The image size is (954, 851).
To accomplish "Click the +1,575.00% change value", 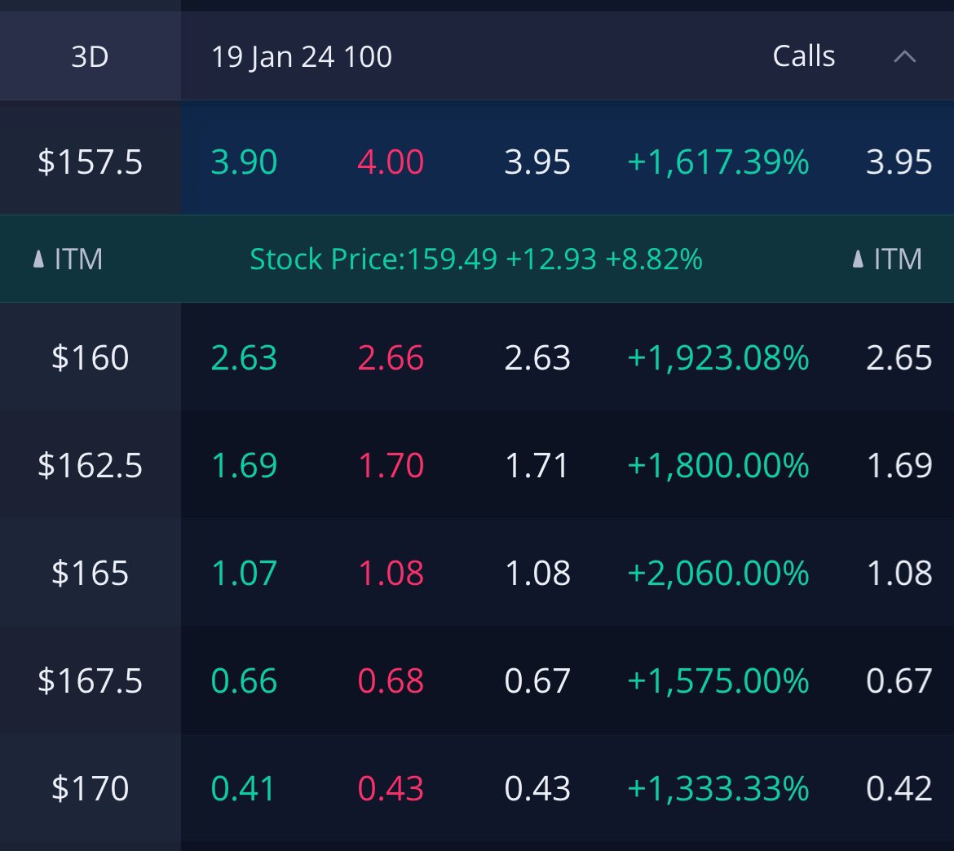I will (x=718, y=680).
